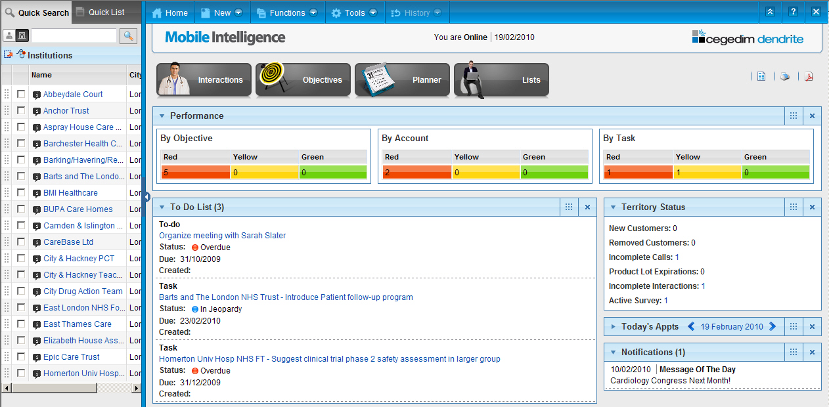Viewport: 829px width, 407px height.
Task: Click grid options icon on To Do List panel
Action: click(569, 207)
